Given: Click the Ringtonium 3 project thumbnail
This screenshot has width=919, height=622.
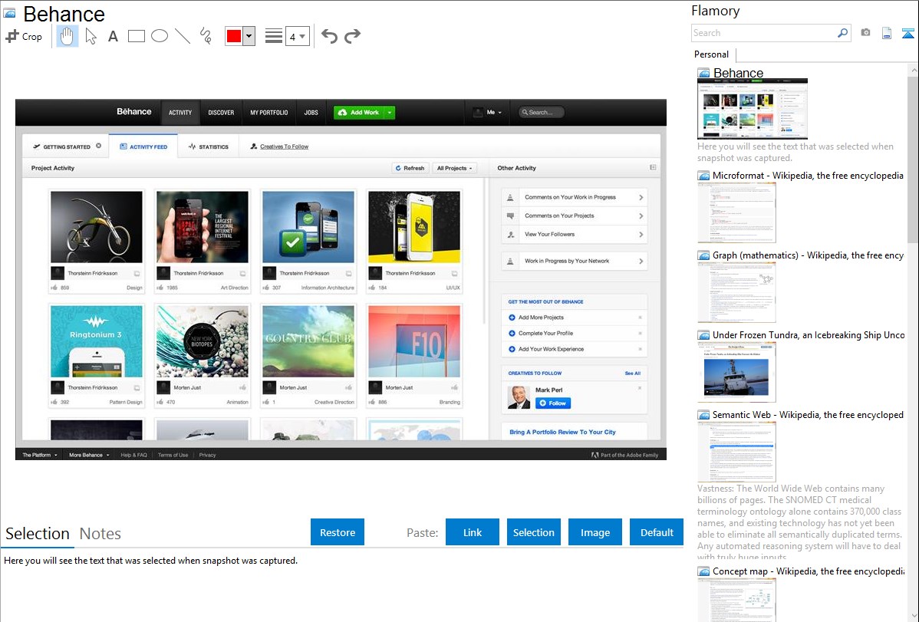Looking at the screenshot, I should pyautogui.click(x=96, y=341).
